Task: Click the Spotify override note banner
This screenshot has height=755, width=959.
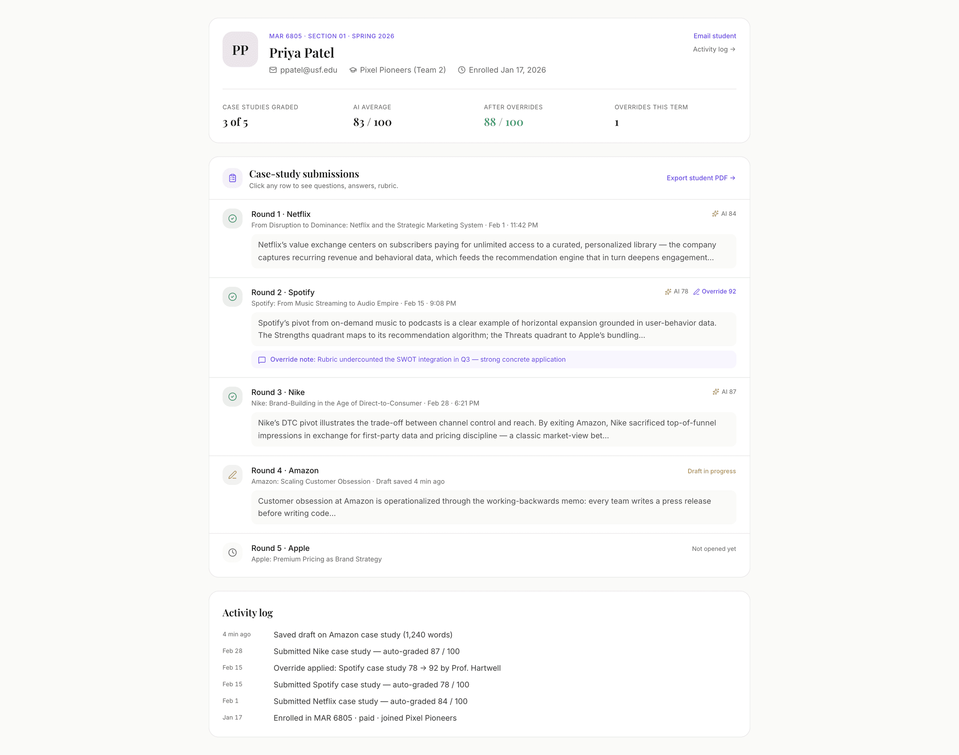Action: coord(493,360)
